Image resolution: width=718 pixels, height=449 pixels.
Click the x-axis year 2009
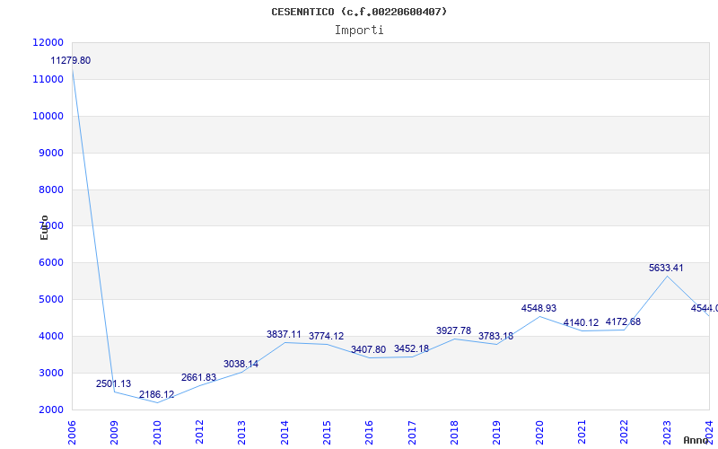(x=114, y=432)
